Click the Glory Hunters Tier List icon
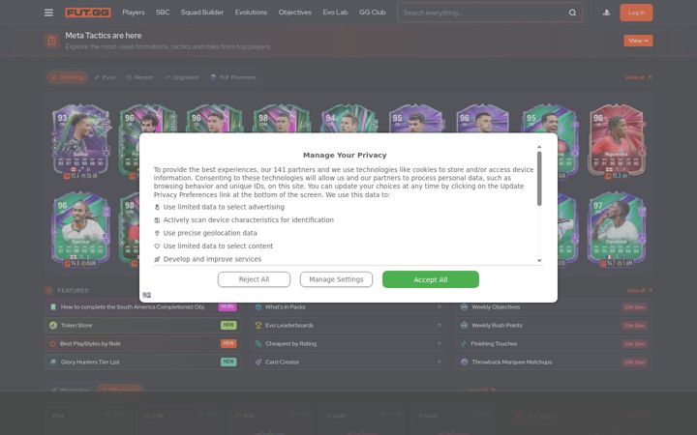697x435 pixels. click(53, 362)
